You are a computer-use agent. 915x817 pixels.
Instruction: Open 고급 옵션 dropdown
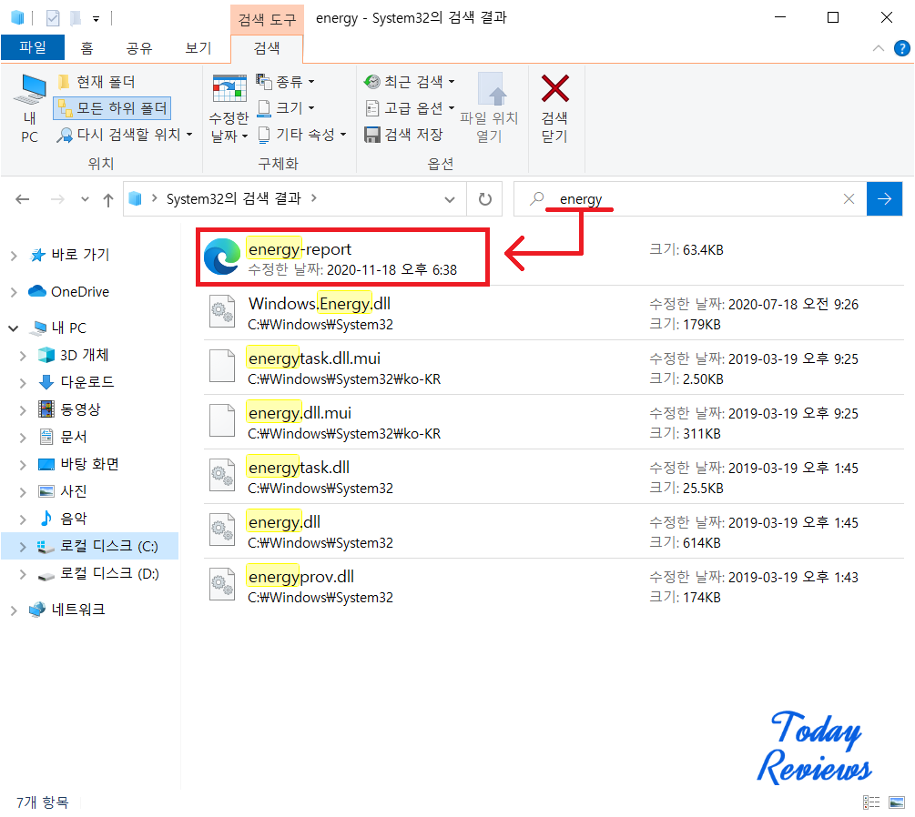[409, 108]
